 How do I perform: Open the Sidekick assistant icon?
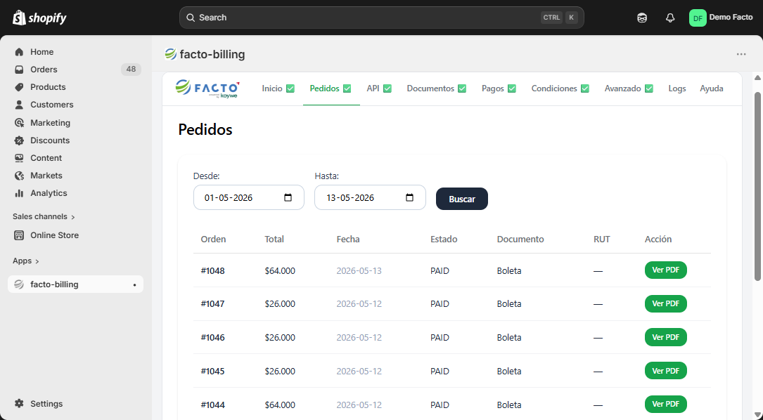pos(642,18)
